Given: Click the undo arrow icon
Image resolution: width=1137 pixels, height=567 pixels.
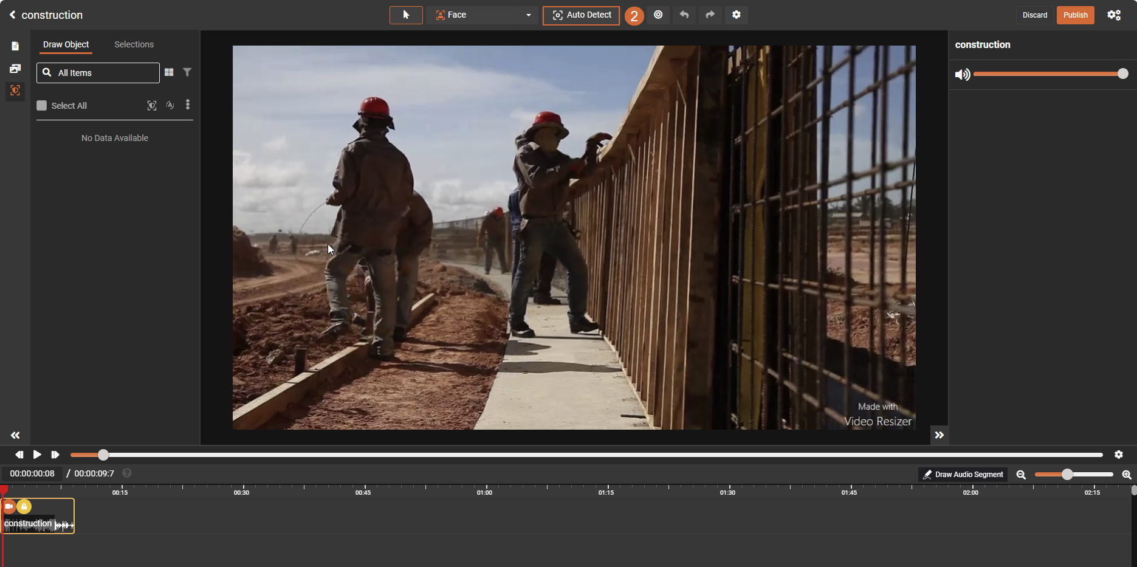Looking at the screenshot, I should coord(684,15).
